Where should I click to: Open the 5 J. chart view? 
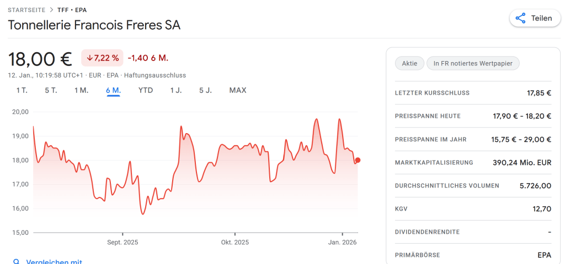[205, 90]
